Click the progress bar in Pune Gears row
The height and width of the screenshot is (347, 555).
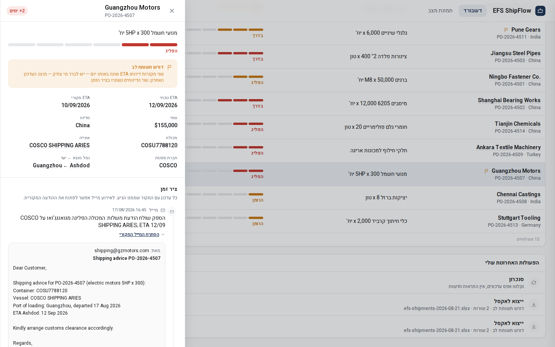[x=224, y=30]
